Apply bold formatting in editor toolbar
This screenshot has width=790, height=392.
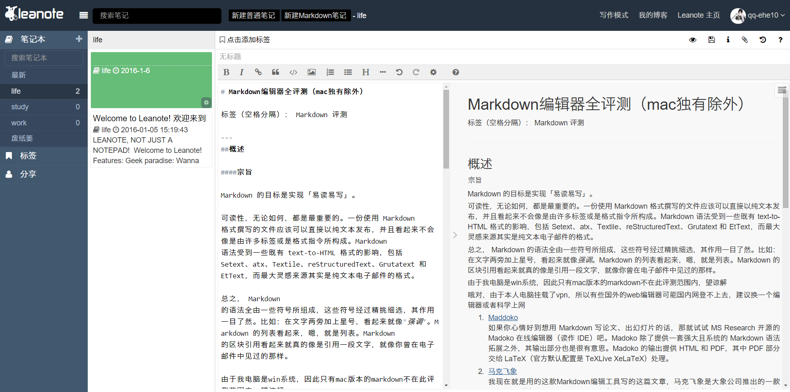coord(226,72)
